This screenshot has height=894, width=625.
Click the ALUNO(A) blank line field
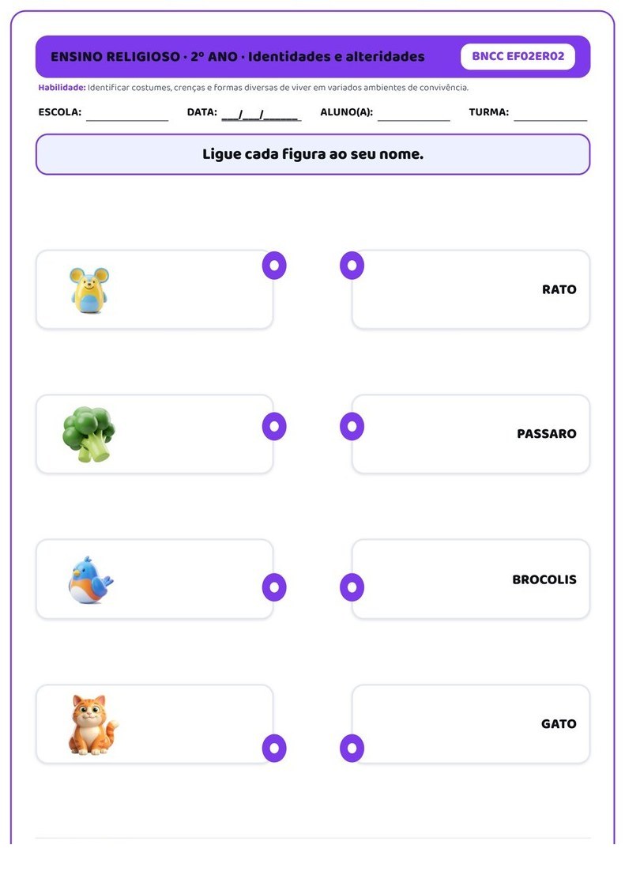tap(413, 115)
